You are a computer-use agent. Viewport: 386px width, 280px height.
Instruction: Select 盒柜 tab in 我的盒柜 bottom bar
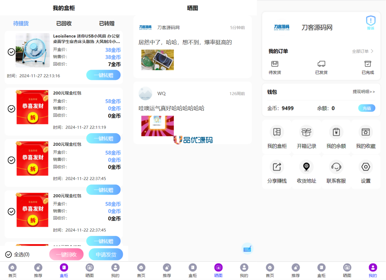pyautogui.click(x=64, y=270)
